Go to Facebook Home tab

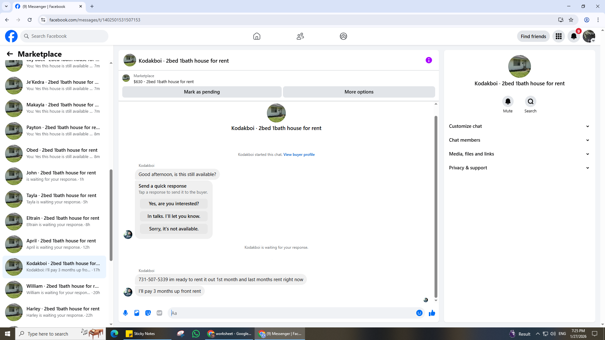(257, 36)
